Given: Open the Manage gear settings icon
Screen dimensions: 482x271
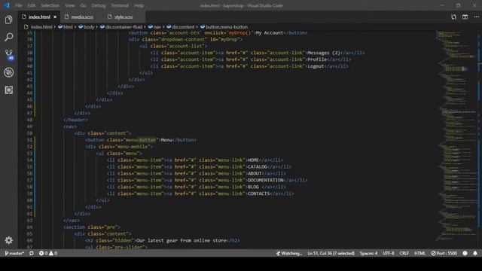Looking at the screenshot, I should [x=8, y=240].
